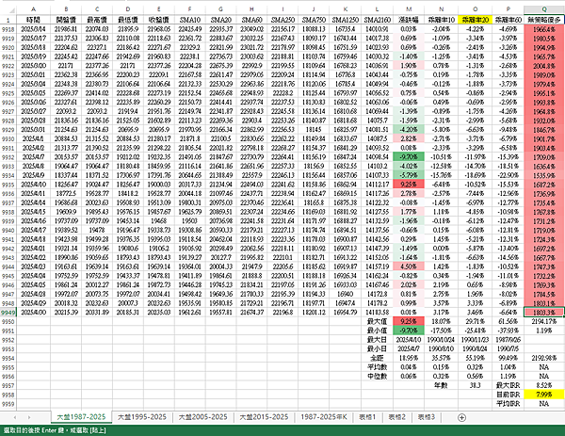Click the 中位數 label cell
Screen dimensions: 565x436
(x=377, y=376)
